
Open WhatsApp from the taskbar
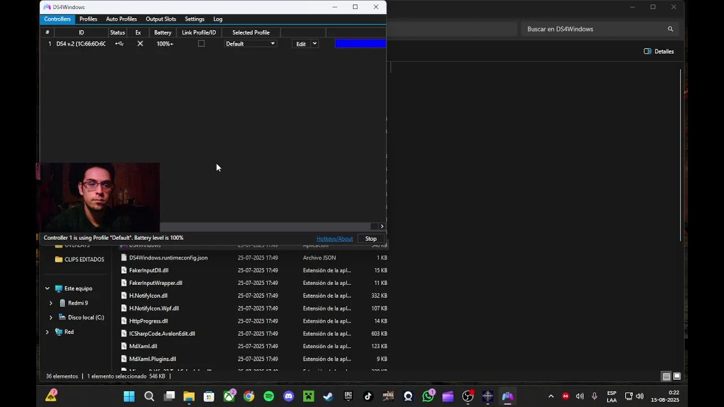click(428, 396)
